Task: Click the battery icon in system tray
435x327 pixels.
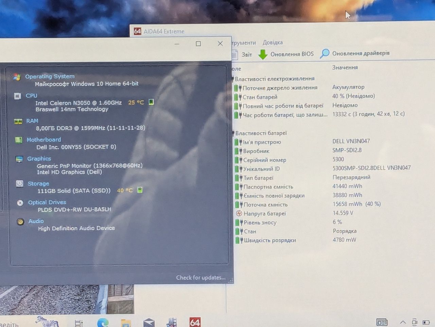Action: 426,322
